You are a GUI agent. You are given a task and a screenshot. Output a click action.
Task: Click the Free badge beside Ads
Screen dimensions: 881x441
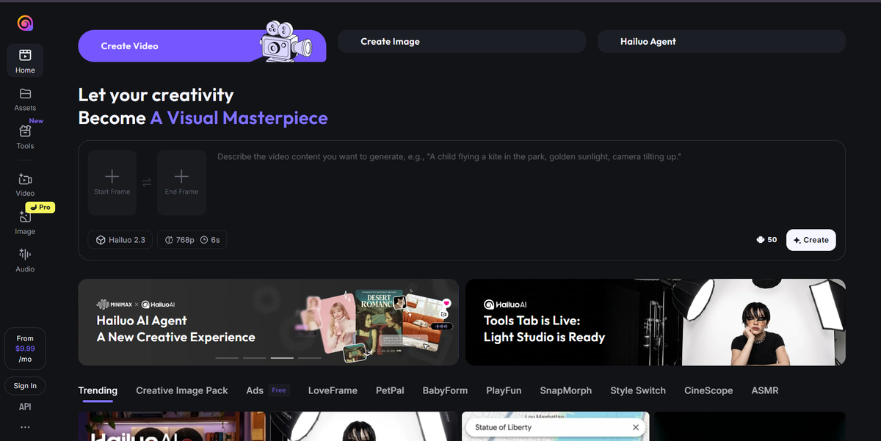279,390
